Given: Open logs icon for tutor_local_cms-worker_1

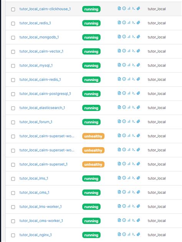Looking at the screenshot, I should 119,220.
